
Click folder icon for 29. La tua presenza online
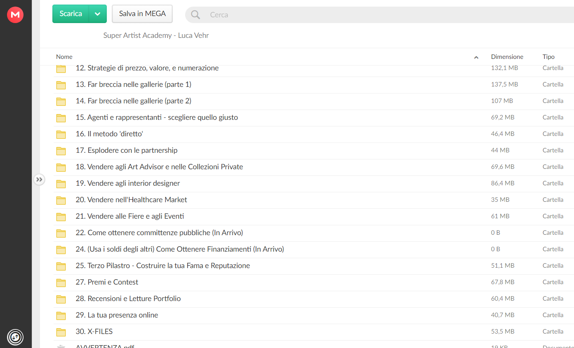pyautogui.click(x=61, y=315)
